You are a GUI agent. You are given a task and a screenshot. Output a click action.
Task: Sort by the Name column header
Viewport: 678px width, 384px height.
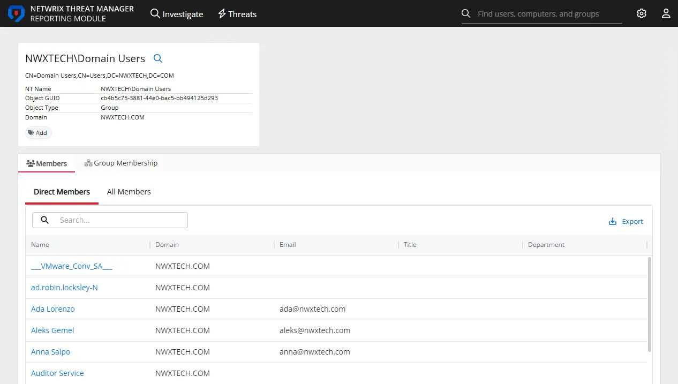[x=40, y=245]
